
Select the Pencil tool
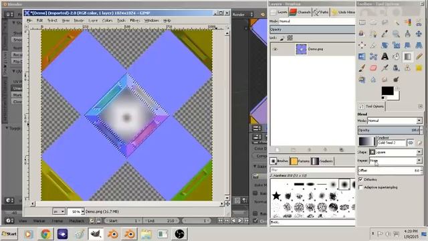[419, 56]
